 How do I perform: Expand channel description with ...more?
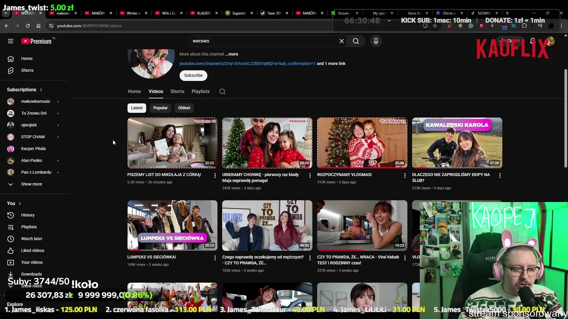click(232, 54)
